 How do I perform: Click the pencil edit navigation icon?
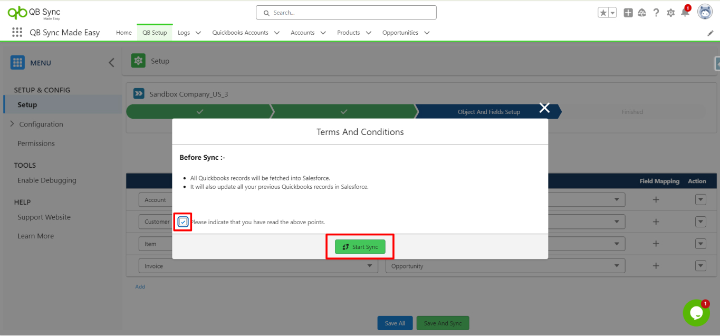711,33
